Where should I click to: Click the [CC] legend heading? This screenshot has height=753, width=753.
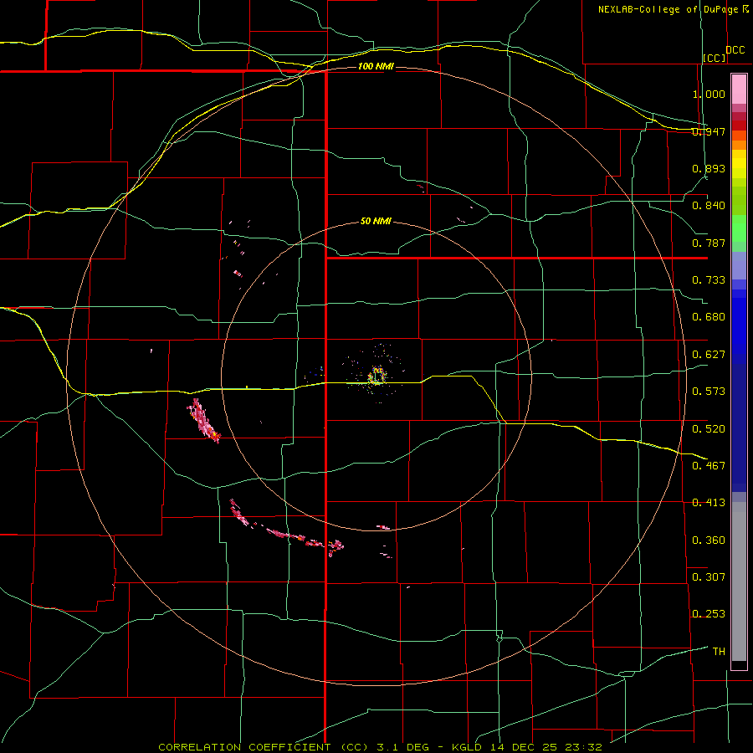coord(715,58)
